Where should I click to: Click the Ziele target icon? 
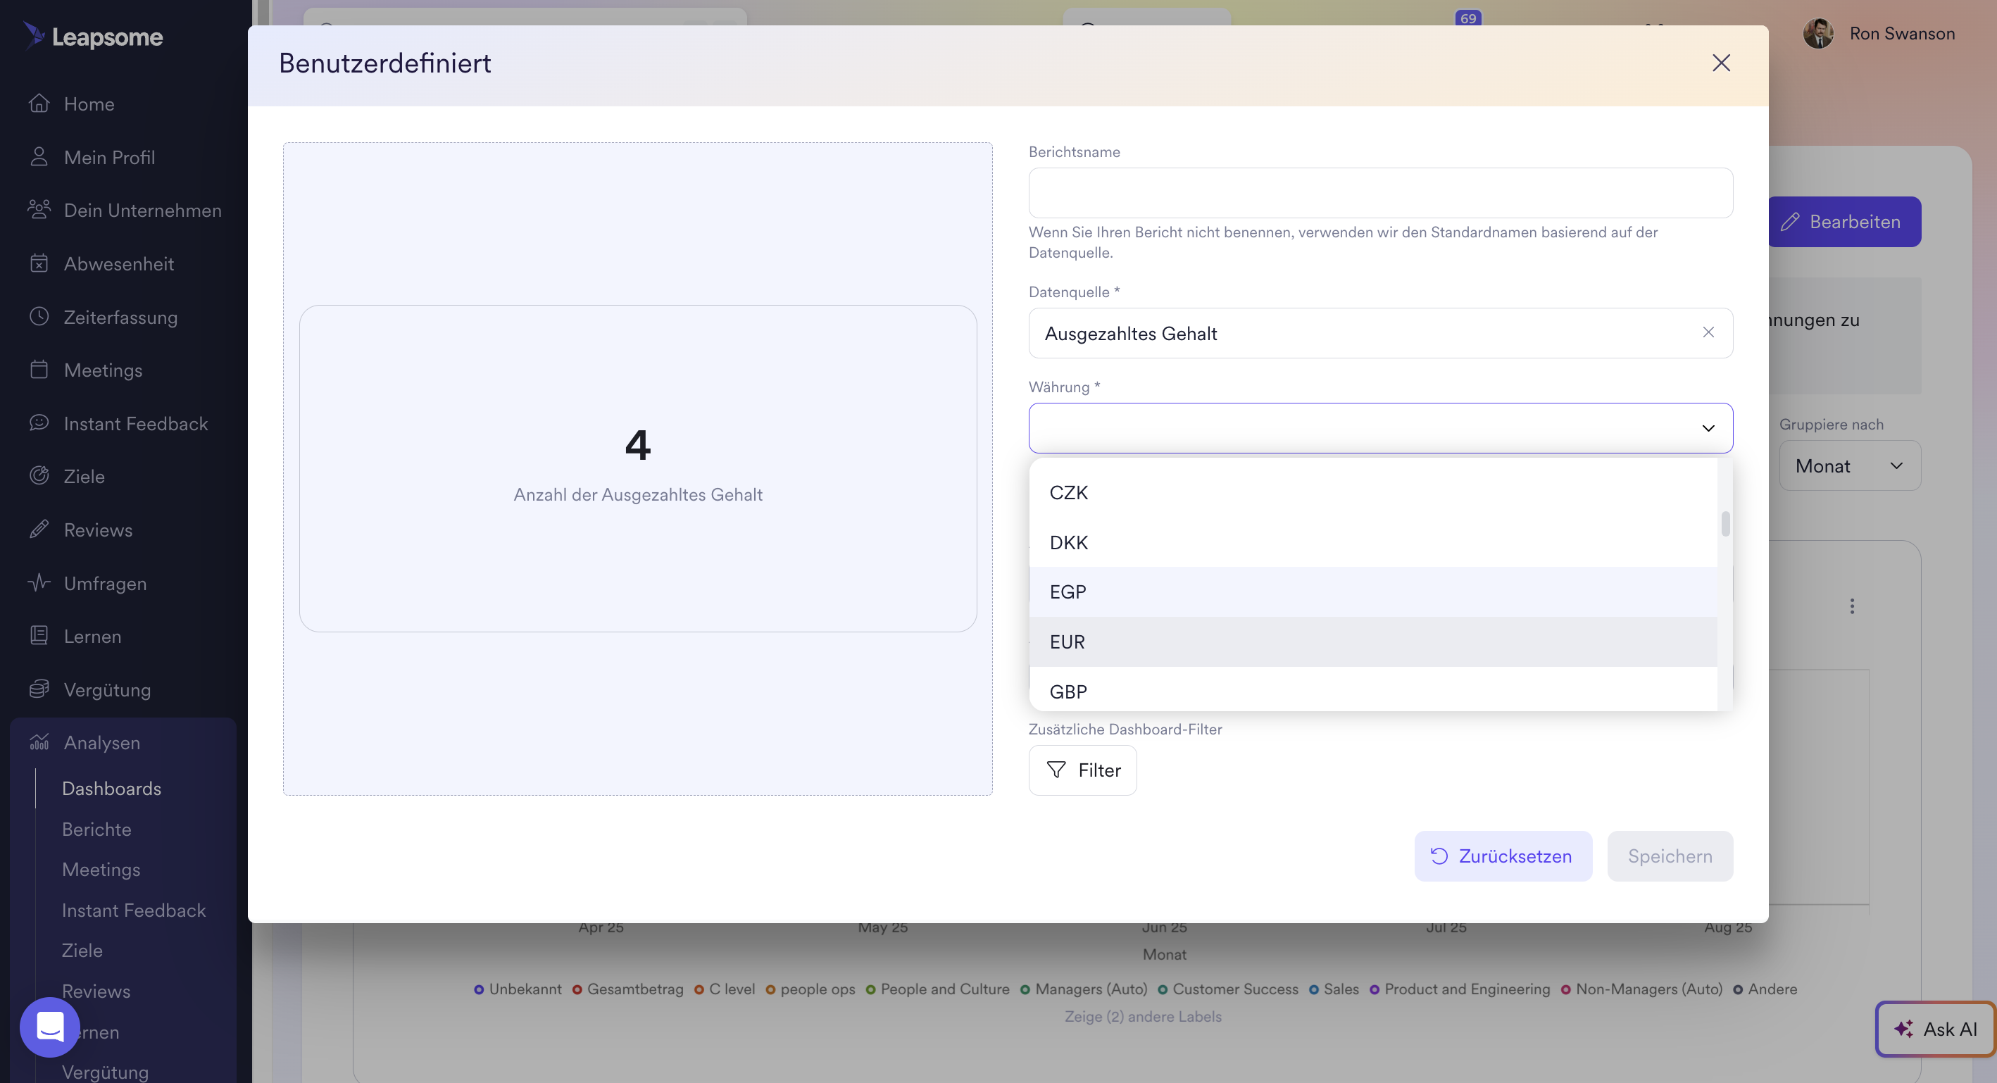(39, 475)
